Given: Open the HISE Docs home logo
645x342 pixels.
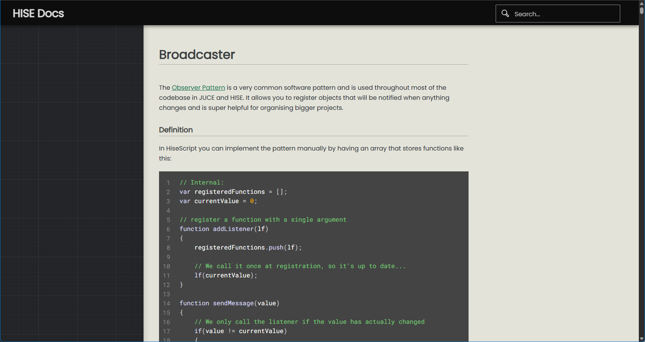Looking at the screenshot, I should pos(38,14).
